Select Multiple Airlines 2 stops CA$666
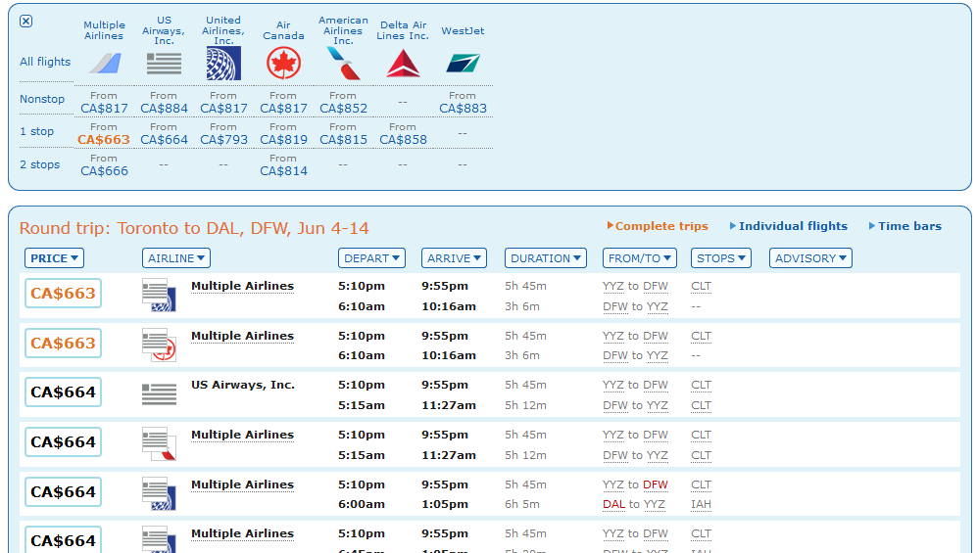 pos(104,171)
